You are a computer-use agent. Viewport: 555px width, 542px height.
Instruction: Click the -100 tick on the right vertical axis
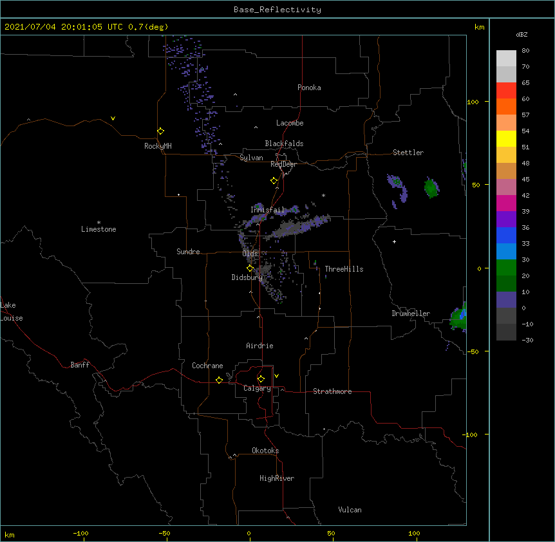(471, 435)
